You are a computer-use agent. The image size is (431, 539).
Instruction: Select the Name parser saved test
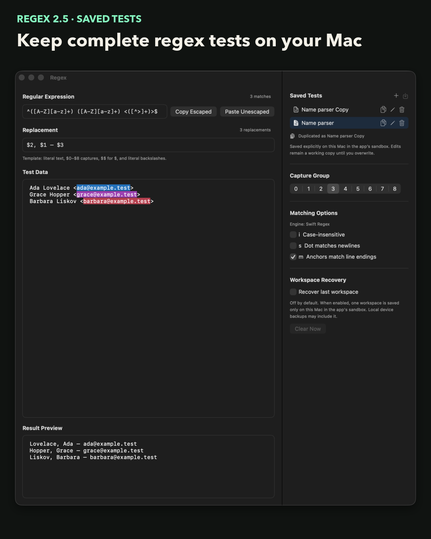349,123
